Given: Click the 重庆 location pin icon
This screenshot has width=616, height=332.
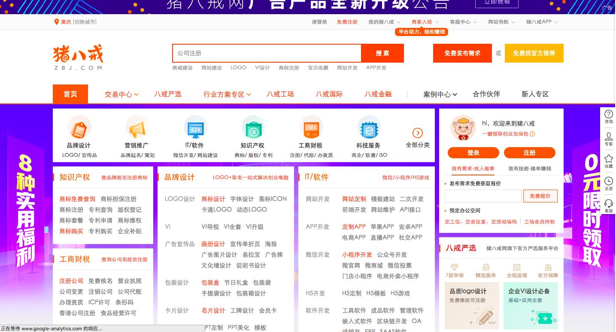Looking at the screenshot, I should coord(56,22).
